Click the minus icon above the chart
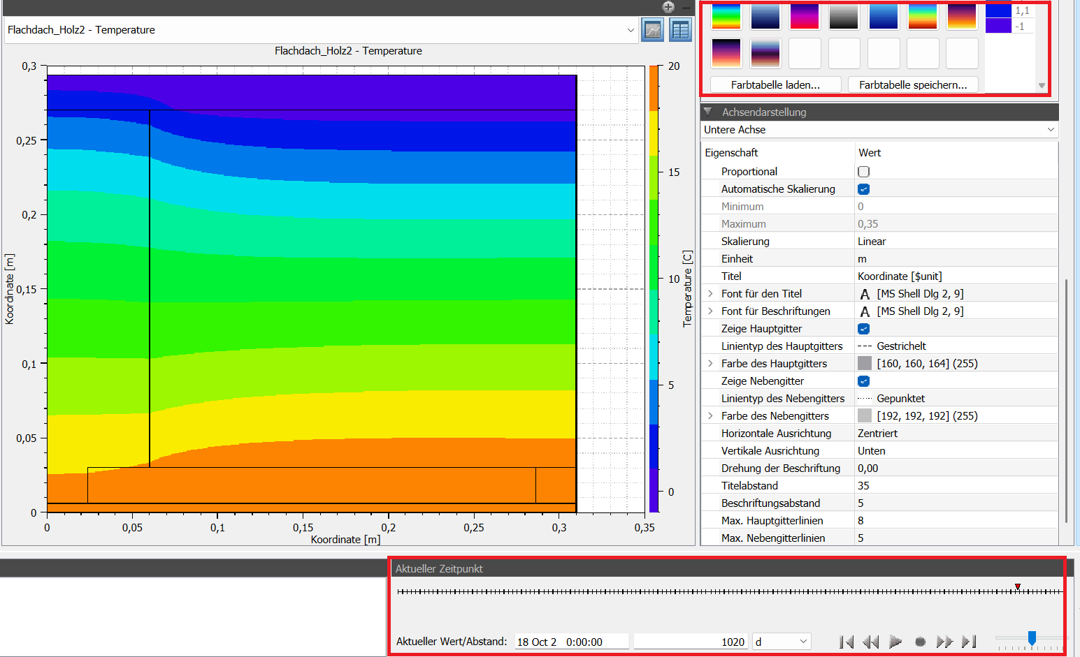 tap(686, 7)
